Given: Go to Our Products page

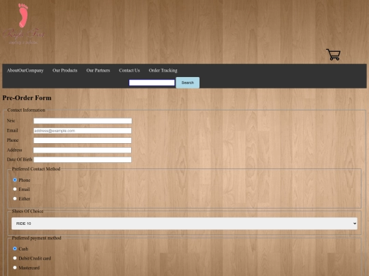Looking at the screenshot, I should [x=65, y=70].
